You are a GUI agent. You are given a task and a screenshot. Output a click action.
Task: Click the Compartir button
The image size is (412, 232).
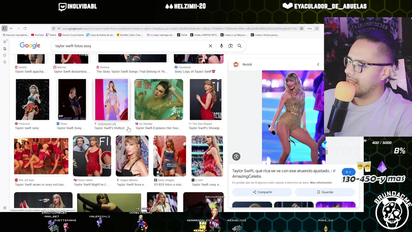pyautogui.click(x=262, y=192)
